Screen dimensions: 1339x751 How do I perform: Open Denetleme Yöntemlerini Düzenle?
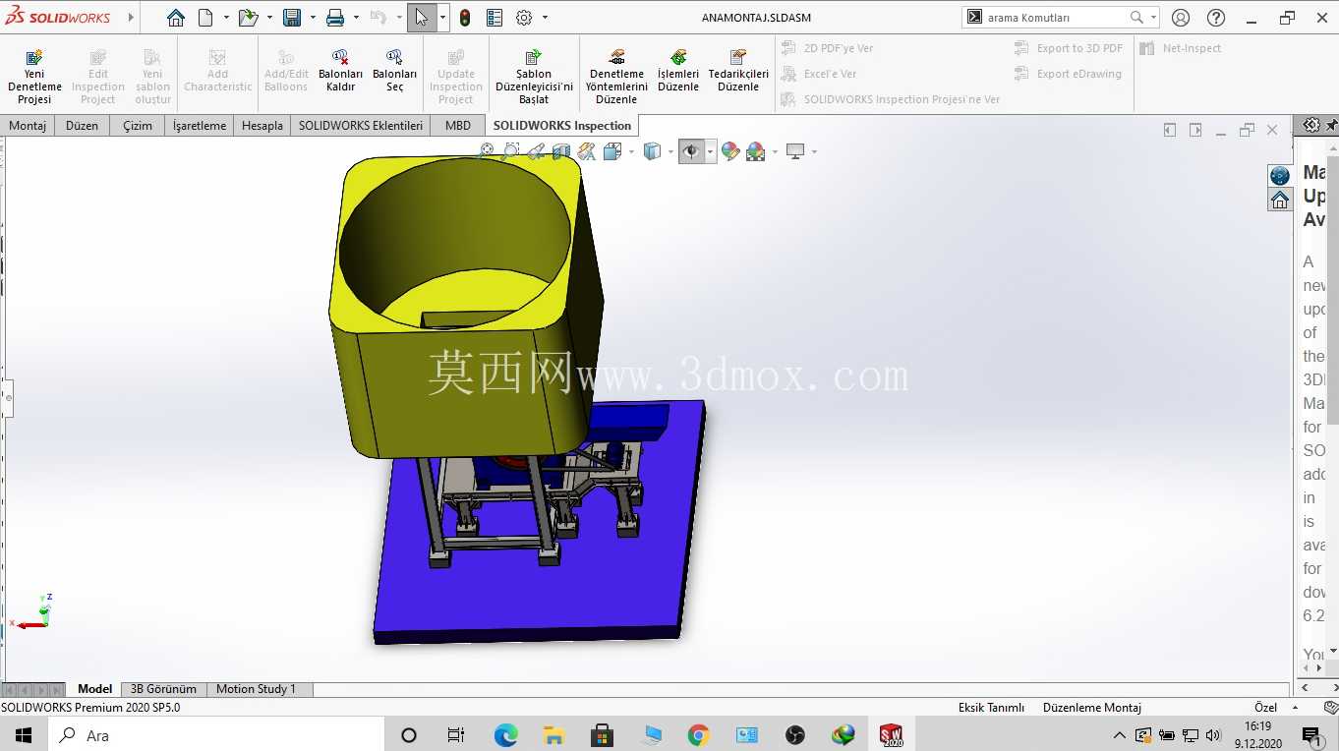[x=616, y=77]
